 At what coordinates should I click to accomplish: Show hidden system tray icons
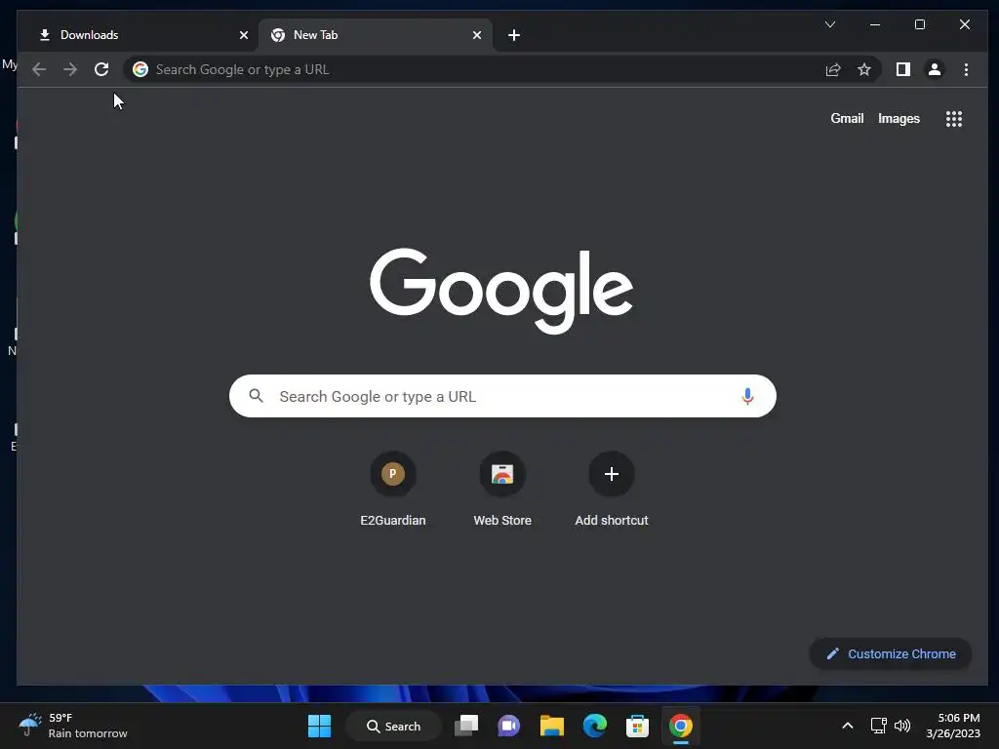(848, 726)
